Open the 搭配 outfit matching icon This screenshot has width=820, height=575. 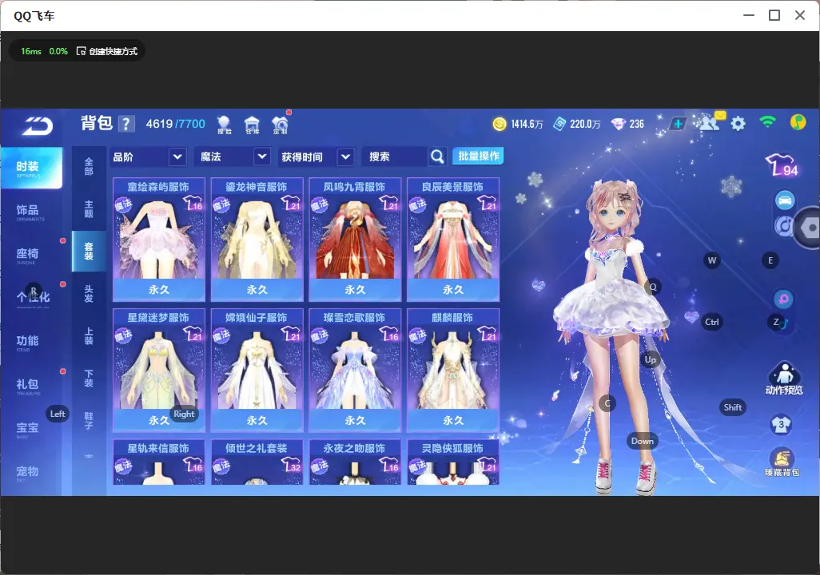click(224, 125)
